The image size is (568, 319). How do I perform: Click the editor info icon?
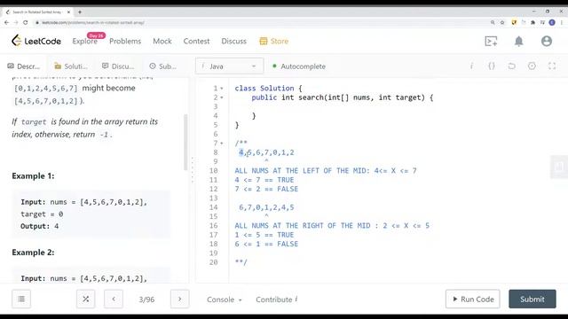click(x=471, y=66)
